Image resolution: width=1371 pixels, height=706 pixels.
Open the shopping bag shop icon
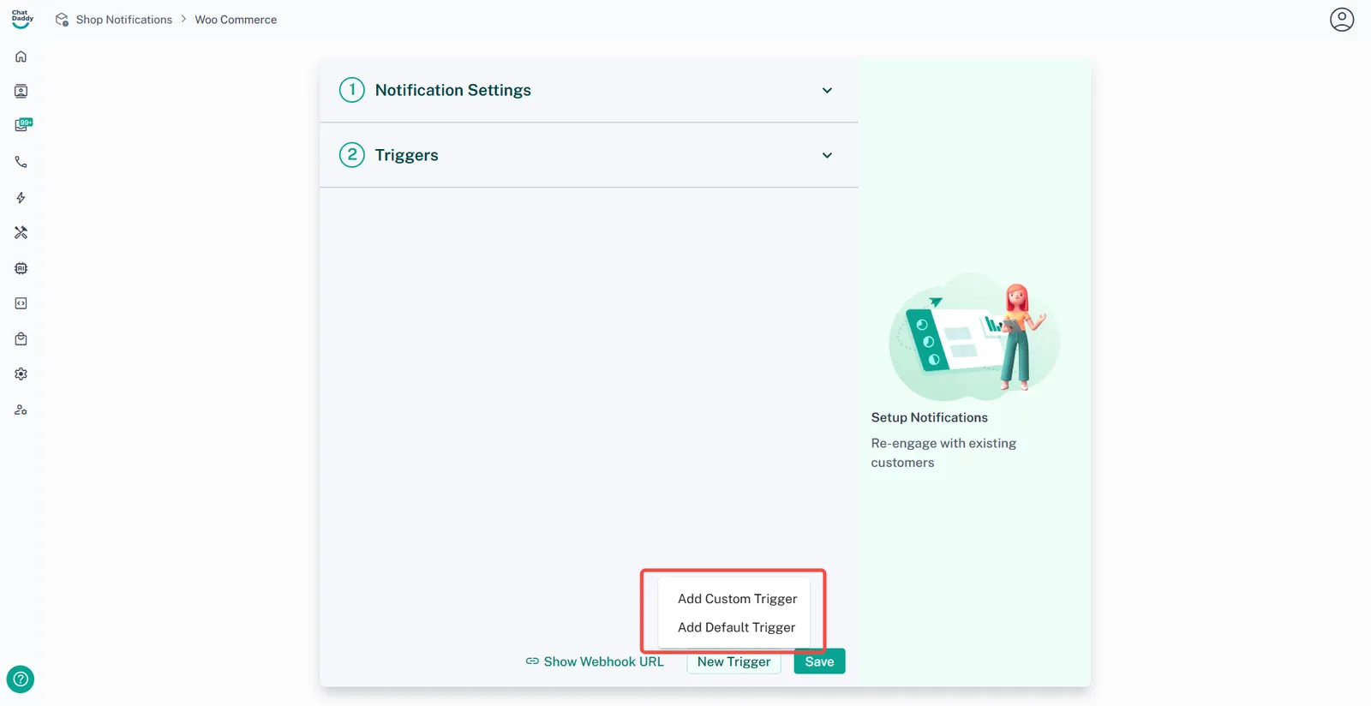[x=21, y=339]
